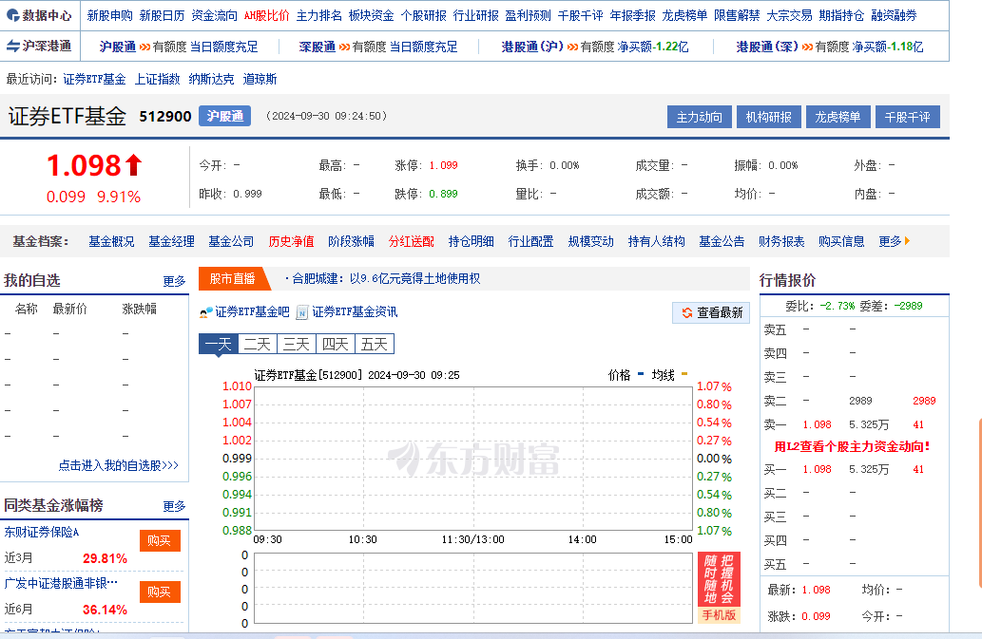Open 财务报表 link

[781, 241]
